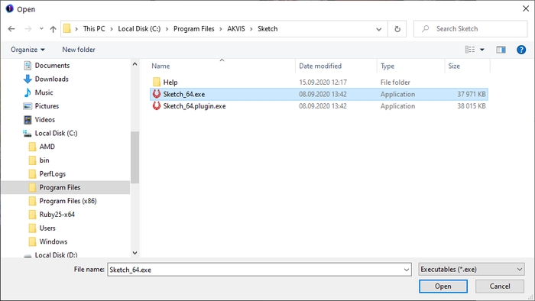Click the Videos film icon in the navigation pane
The image size is (535, 301).
(x=28, y=120)
